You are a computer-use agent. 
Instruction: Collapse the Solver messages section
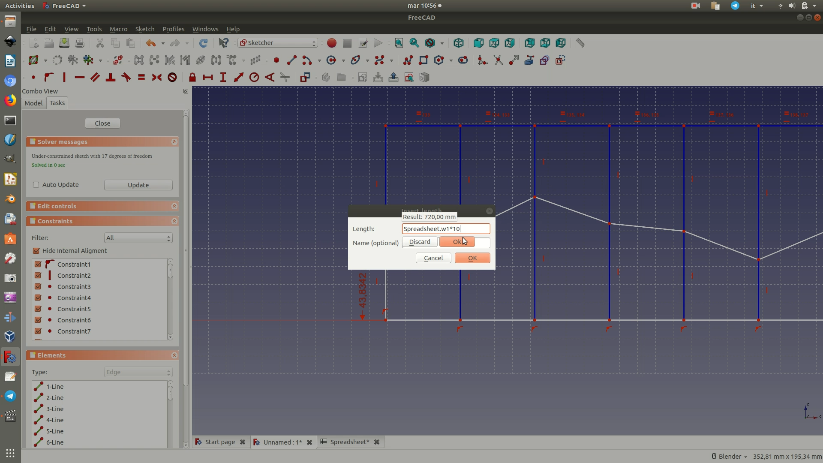point(174,142)
